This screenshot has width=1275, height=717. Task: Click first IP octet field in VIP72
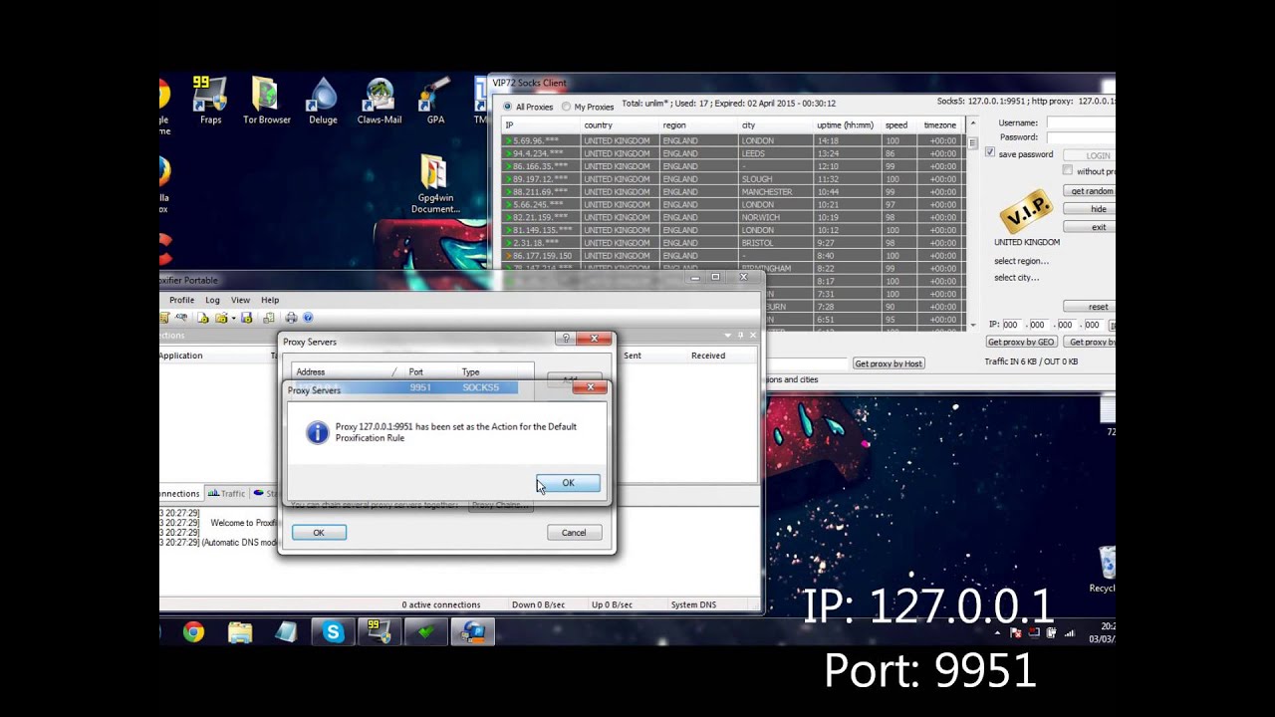coord(1010,325)
